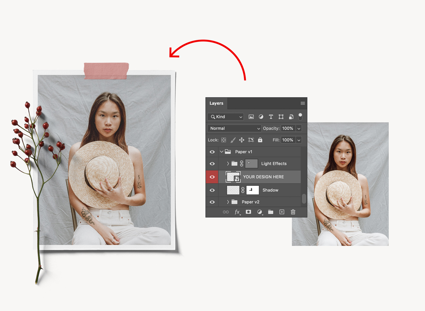Open the Layers panel menu icon

coord(303,103)
